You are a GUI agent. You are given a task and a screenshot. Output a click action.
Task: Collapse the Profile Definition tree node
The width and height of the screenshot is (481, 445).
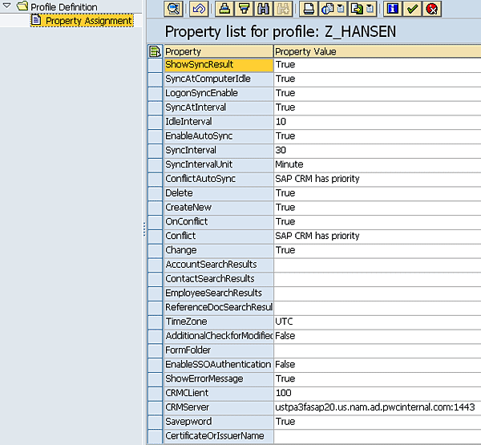coord(6,6)
